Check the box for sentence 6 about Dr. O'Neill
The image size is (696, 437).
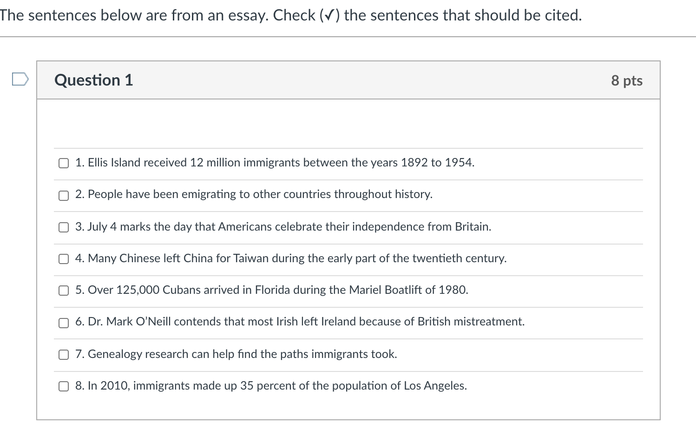[63, 323]
